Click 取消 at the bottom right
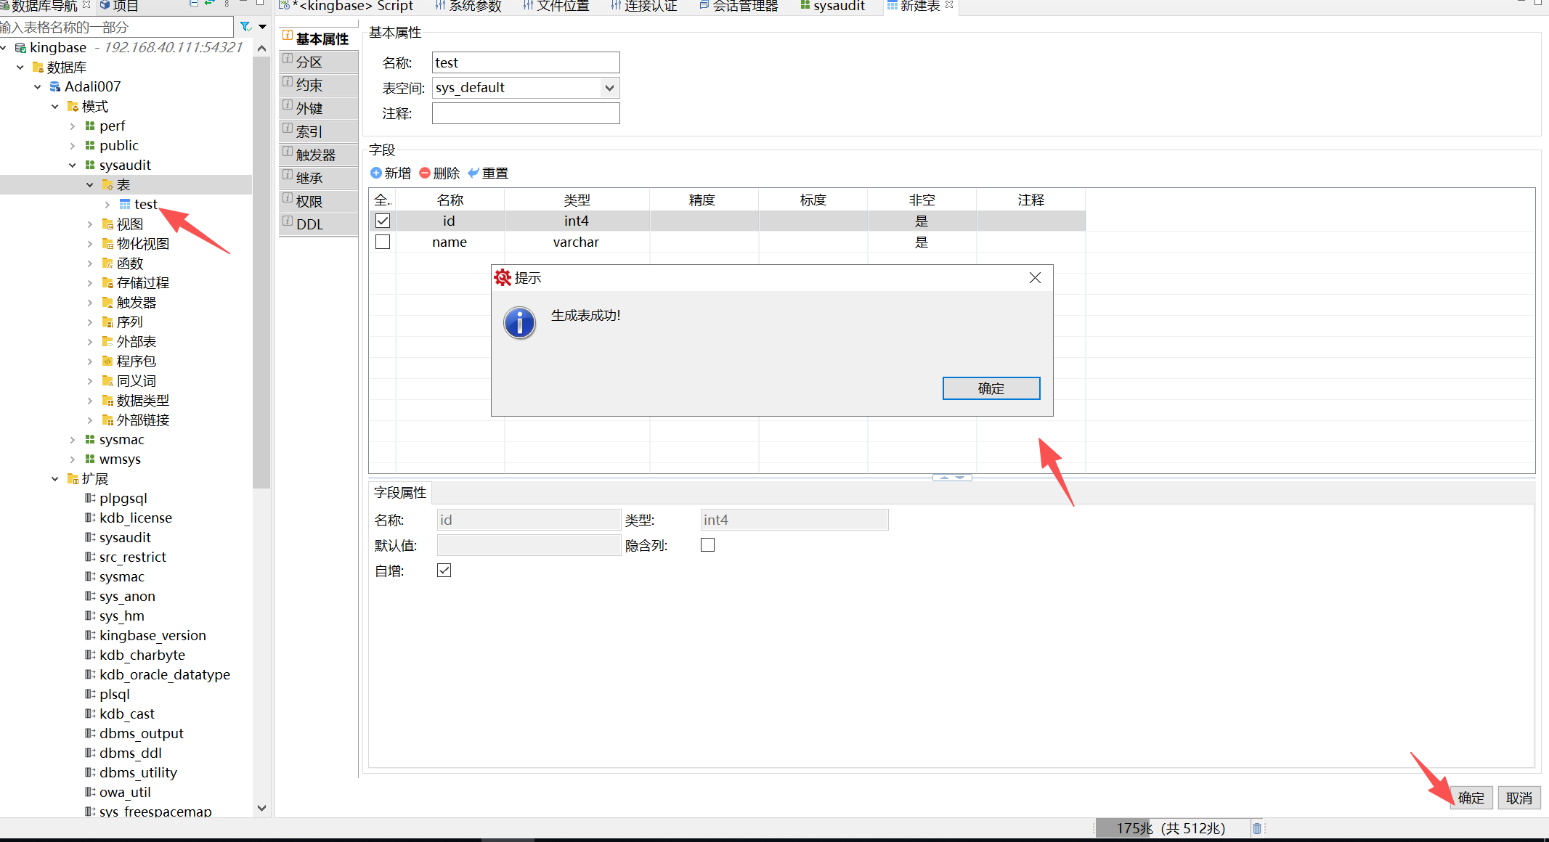Image resolution: width=1549 pixels, height=842 pixels. point(1518,797)
